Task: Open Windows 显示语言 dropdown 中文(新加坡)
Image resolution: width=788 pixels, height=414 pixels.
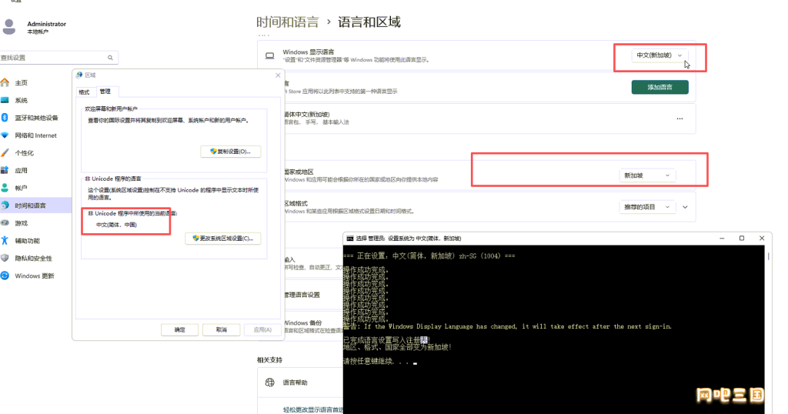Action: pyautogui.click(x=659, y=55)
